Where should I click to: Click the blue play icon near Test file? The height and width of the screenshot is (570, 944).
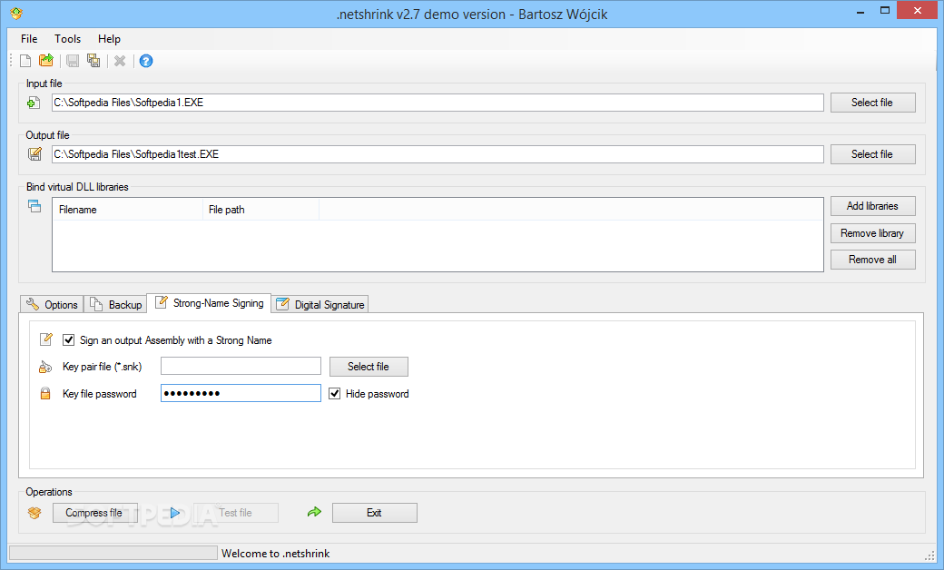175,513
